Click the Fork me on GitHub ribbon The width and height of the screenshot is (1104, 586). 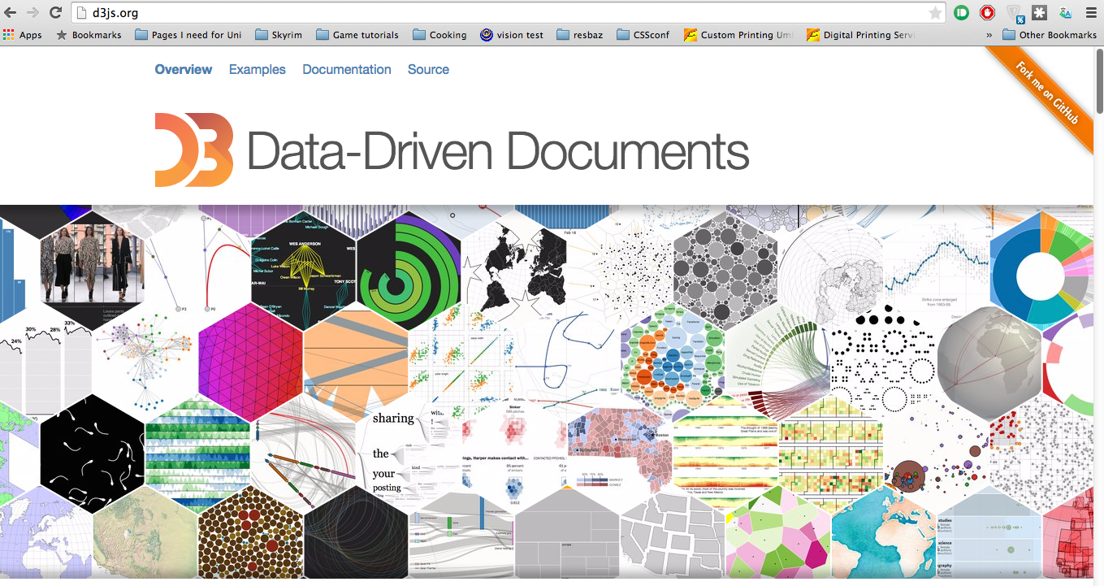(x=1048, y=92)
